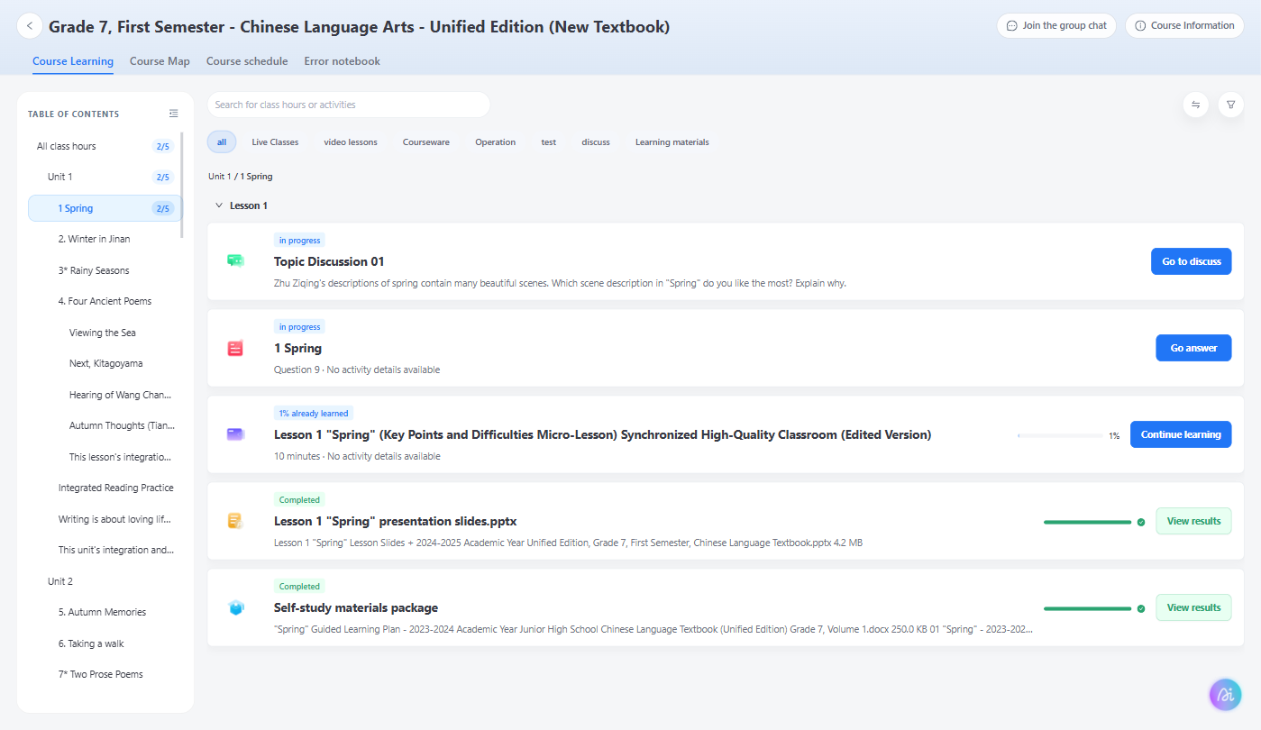Open '5. Autumn Memories' lesson

click(x=102, y=612)
